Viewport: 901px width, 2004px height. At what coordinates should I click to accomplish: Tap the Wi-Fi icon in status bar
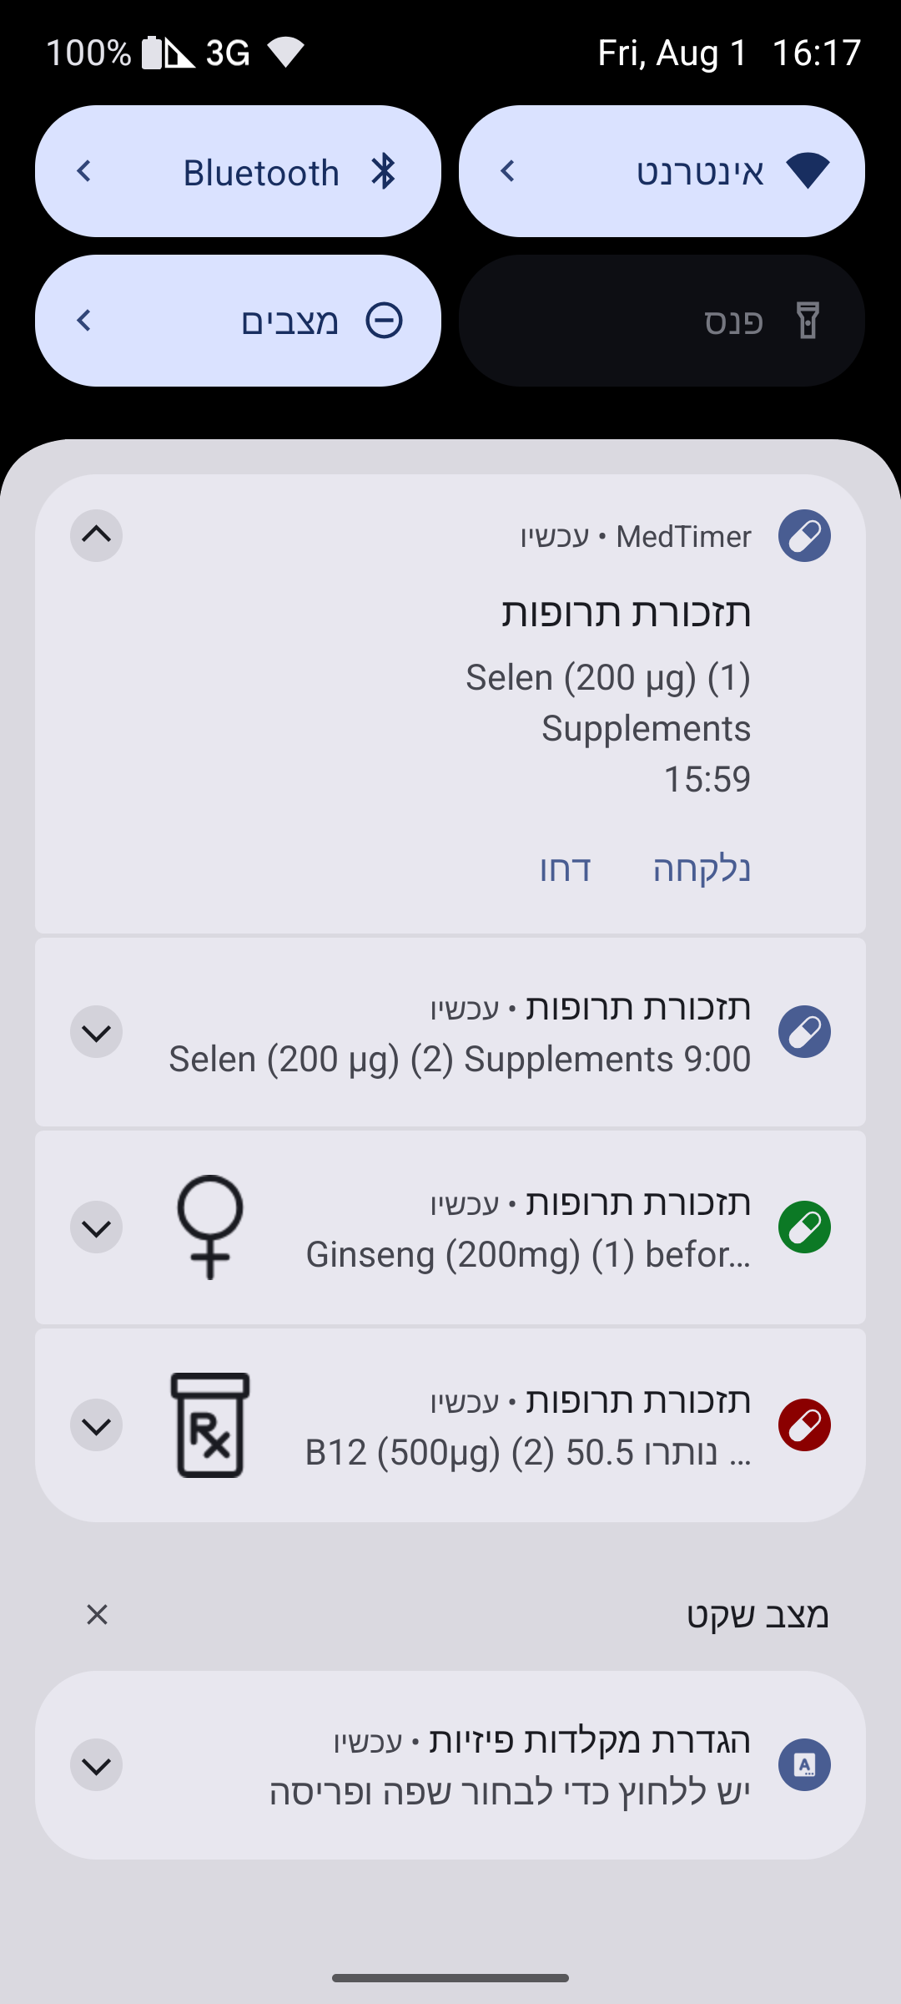tap(285, 53)
